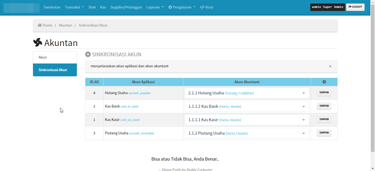Open the Pengaturan settings menu

[182, 7]
